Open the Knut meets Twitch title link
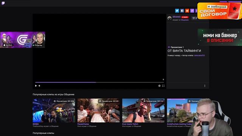 point(130,124)
